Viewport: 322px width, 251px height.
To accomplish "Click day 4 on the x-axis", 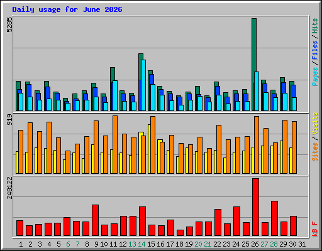I will pyautogui.click(x=49, y=244).
